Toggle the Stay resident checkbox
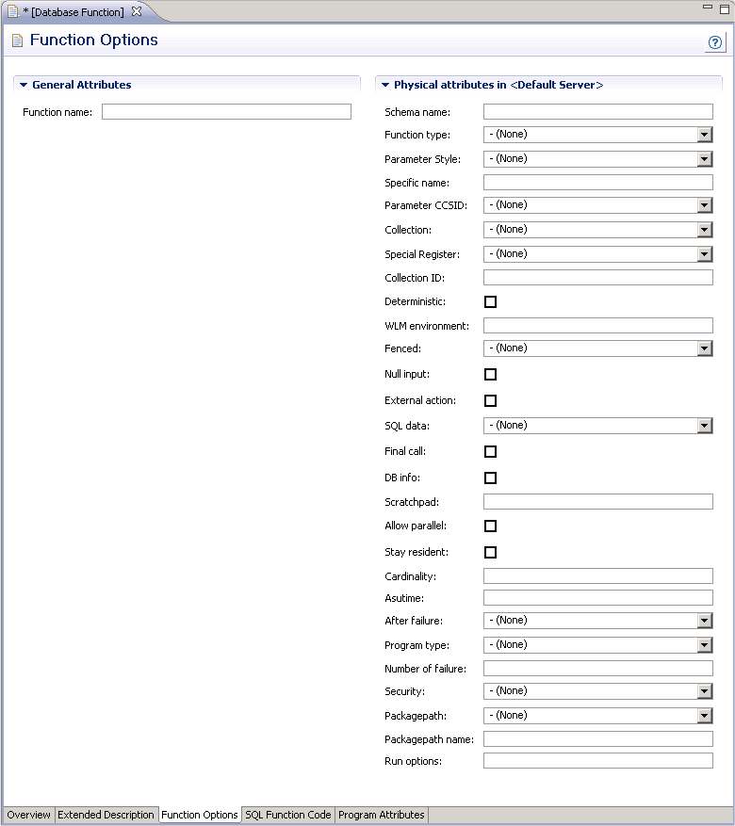735x826 pixels. coord(490,552)
